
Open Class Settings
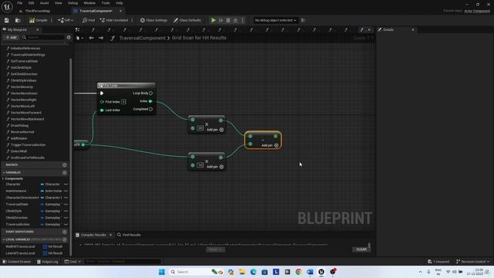click(x=154, y=20)
